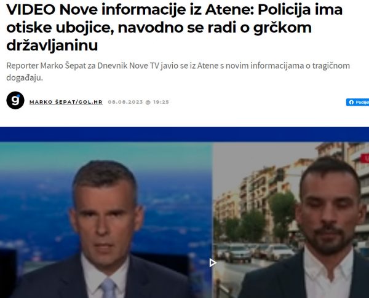Image resolution: width=369 pixels, height=298 pixels.
Task: Click the publish time 19:25
Action: [x=161, y=102]
